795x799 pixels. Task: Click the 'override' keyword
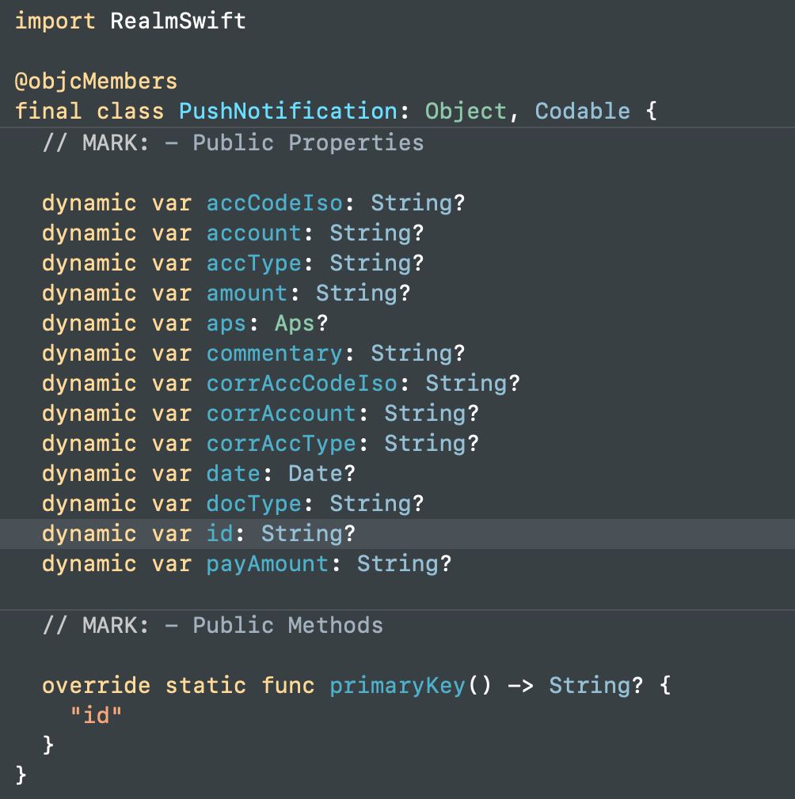[97, 685]
